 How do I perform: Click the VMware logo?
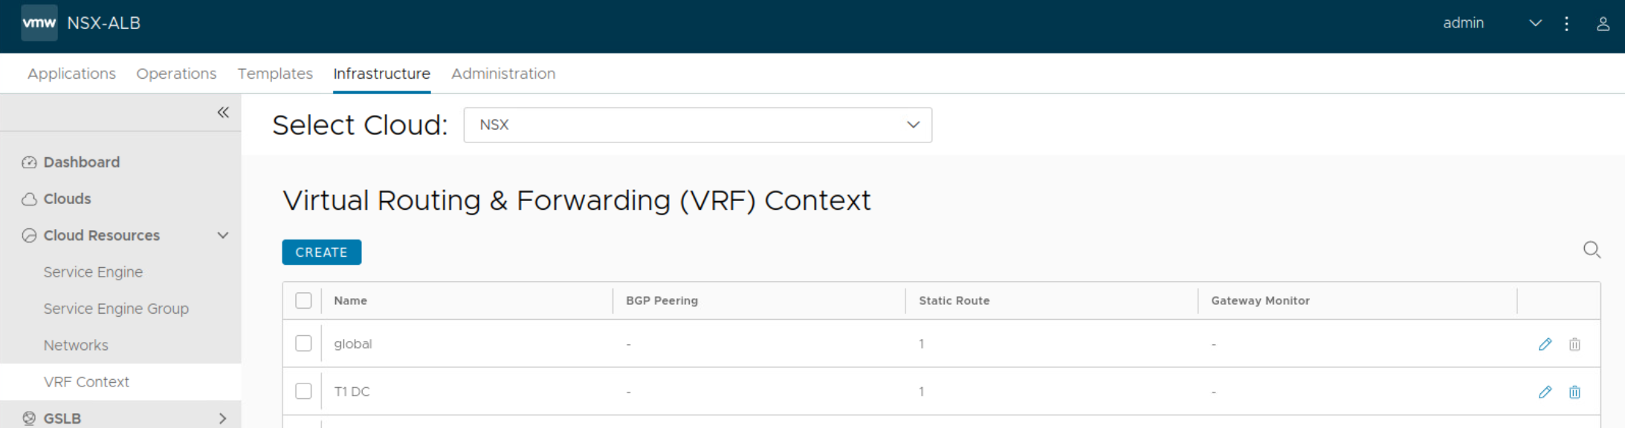tap(39, 23)
